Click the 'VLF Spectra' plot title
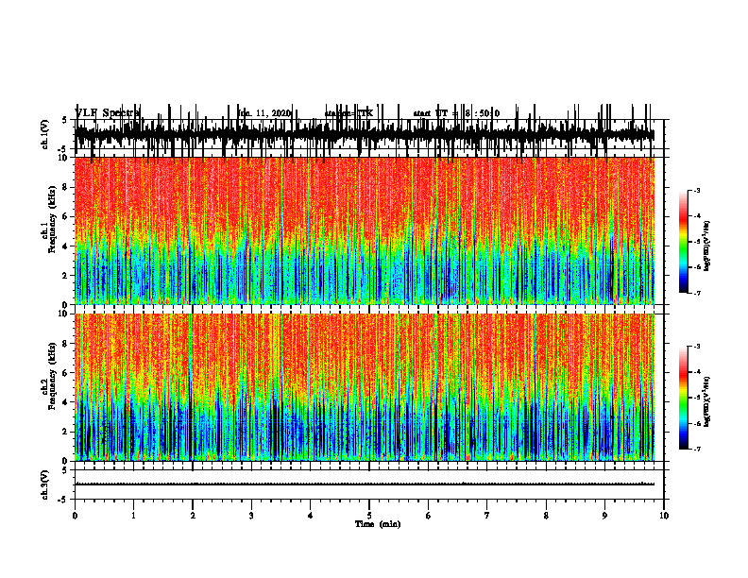The width and height of the screenshot is (748, 578). [108, 113]
